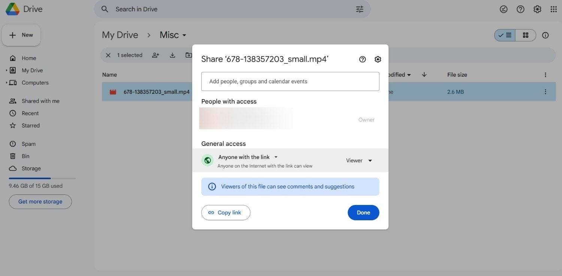The height and width of the screenshot is (276, 562).
Task: Switch to grid layout view
Action: tap(526, 35)
